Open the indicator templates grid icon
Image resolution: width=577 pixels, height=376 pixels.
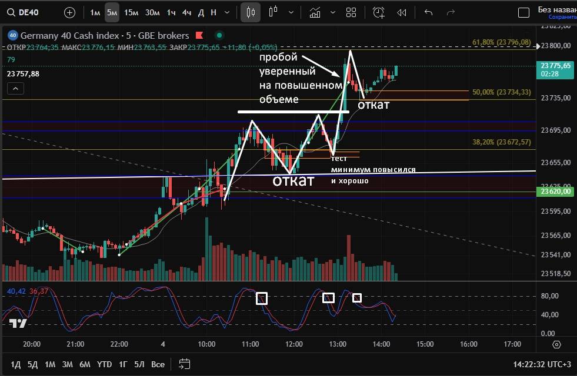click(x=351, y=12)
